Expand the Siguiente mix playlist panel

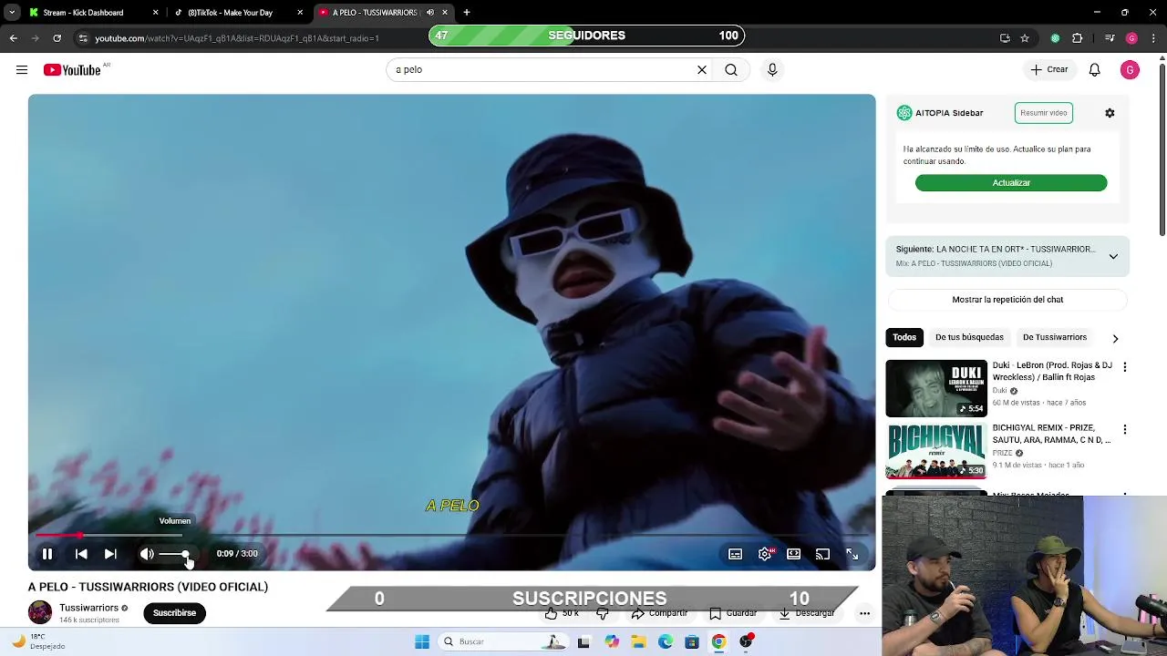(1113, 257)
